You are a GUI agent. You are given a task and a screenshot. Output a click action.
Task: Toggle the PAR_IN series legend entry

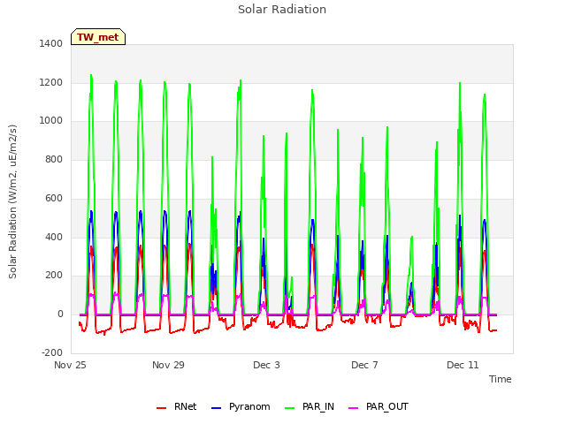tap(310, 406)
